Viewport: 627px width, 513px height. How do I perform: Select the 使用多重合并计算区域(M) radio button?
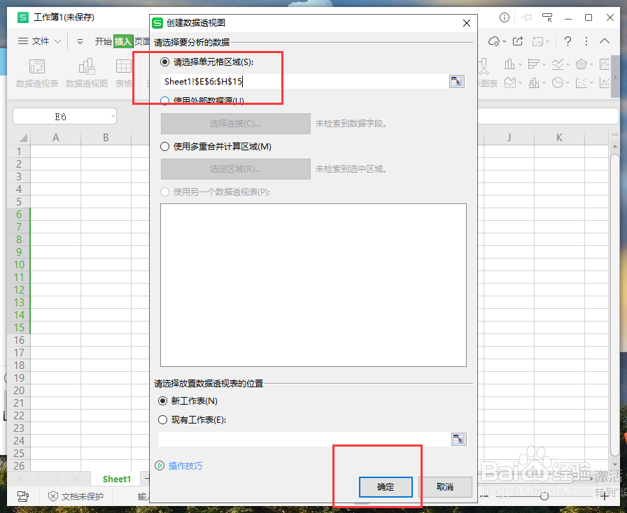[x=164, y=147]
